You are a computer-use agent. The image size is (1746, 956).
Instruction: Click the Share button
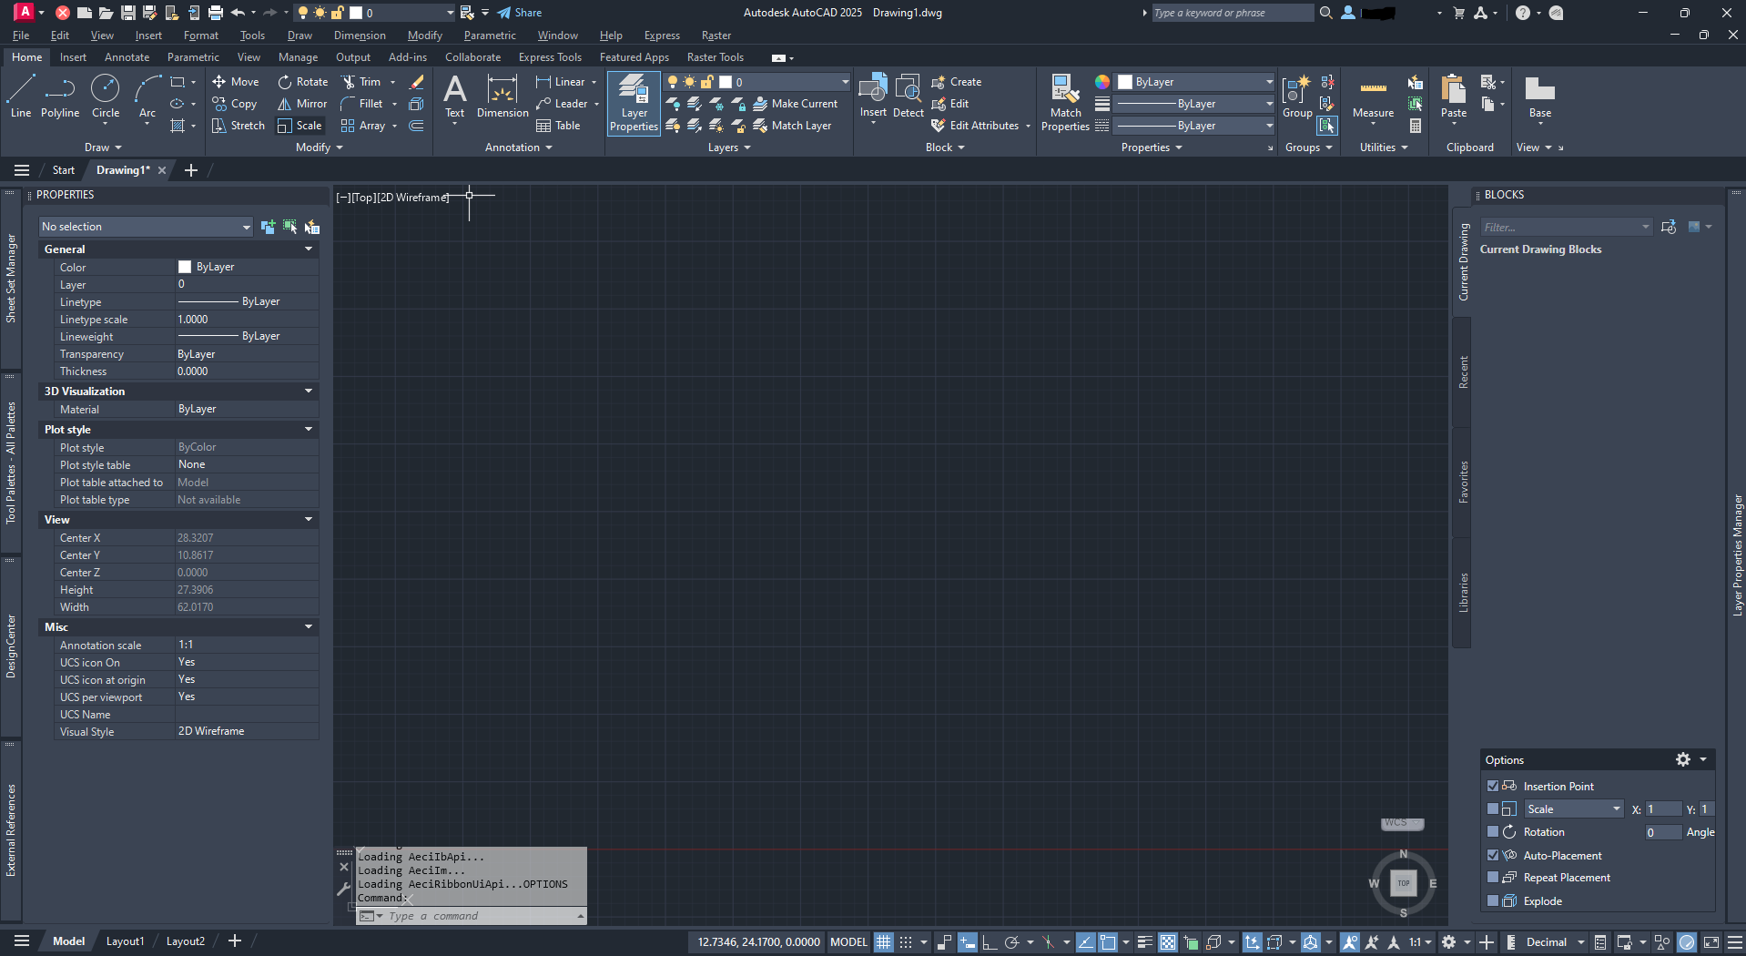click(x=518, y=12)
